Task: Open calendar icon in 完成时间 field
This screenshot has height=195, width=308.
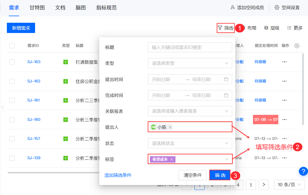Action: [226, 95]
